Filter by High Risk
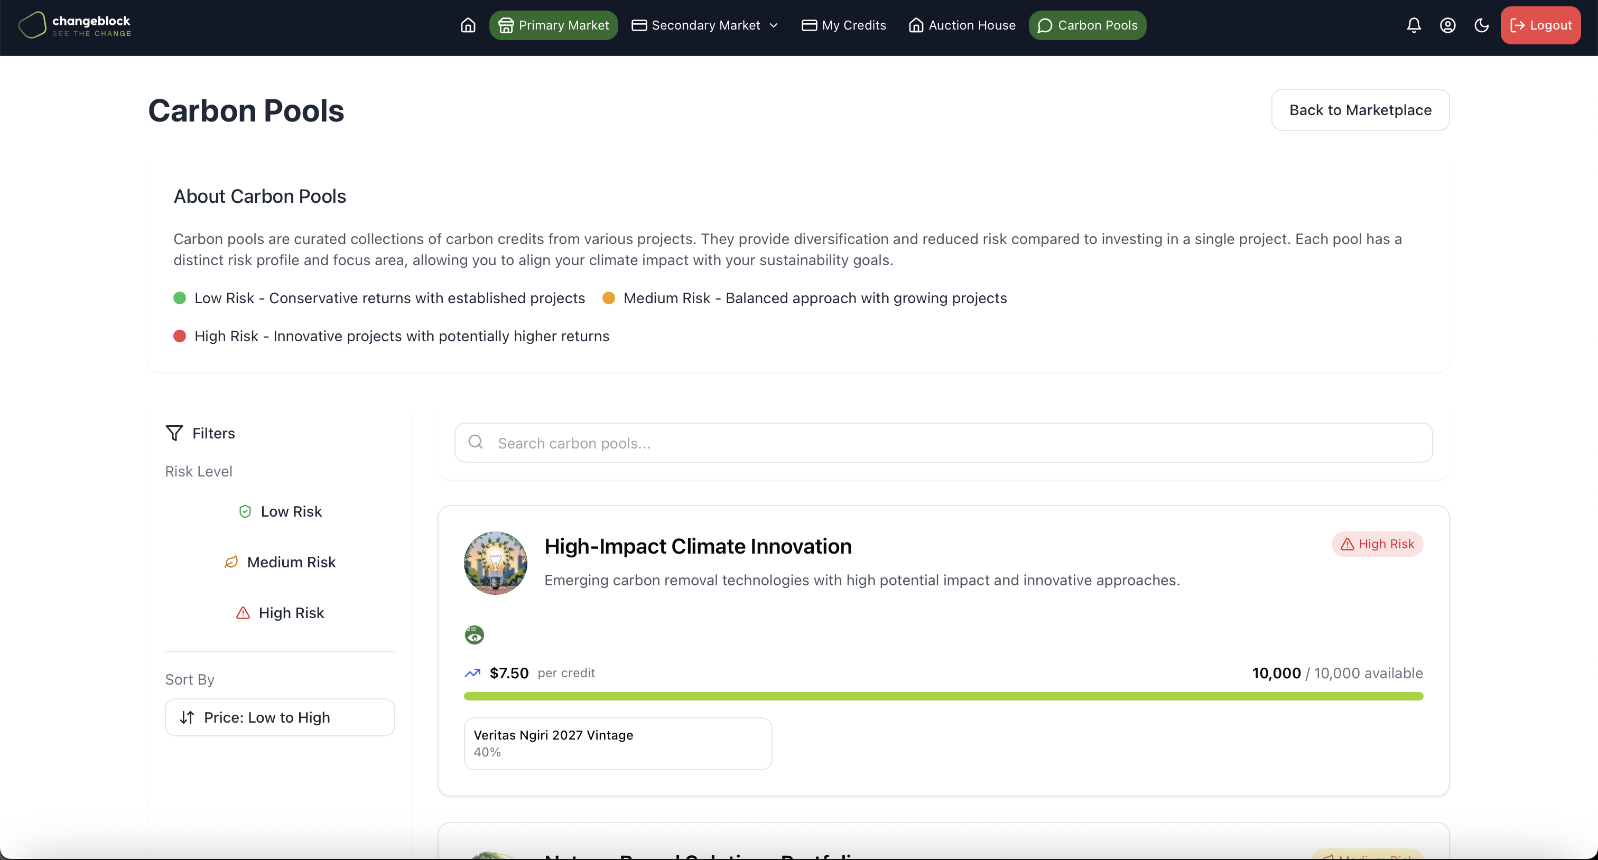This screenshot has width=1598, height=860. coord(280,613)
